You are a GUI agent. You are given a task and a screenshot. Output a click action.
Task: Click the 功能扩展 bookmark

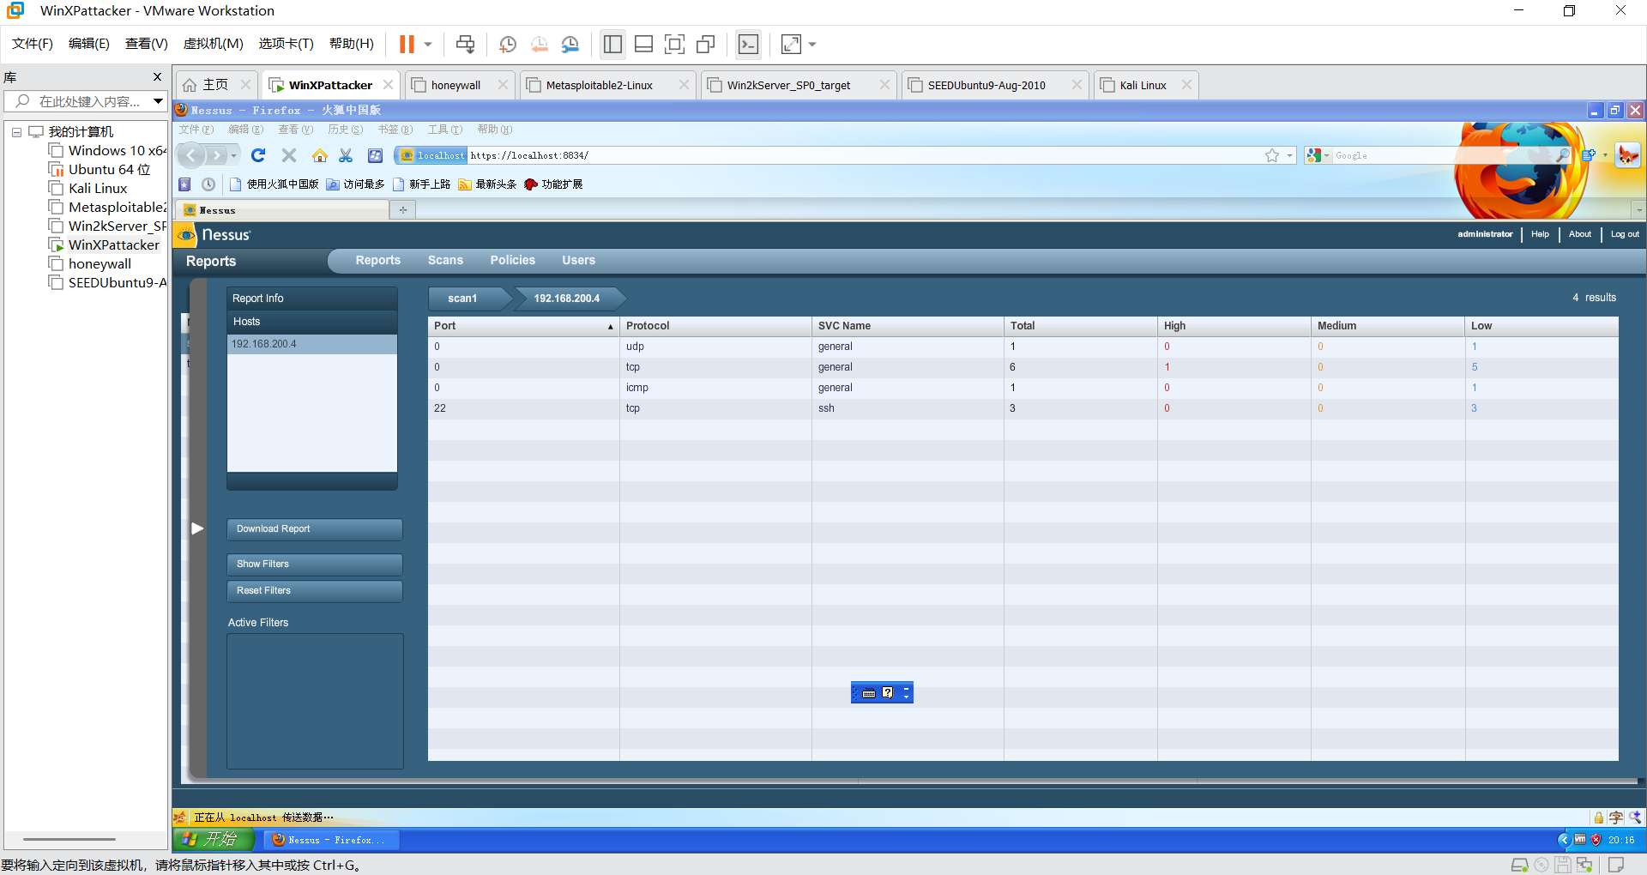coord(553,184)
